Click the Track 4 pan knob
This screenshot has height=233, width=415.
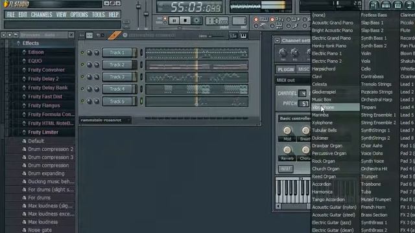(89, 89)
